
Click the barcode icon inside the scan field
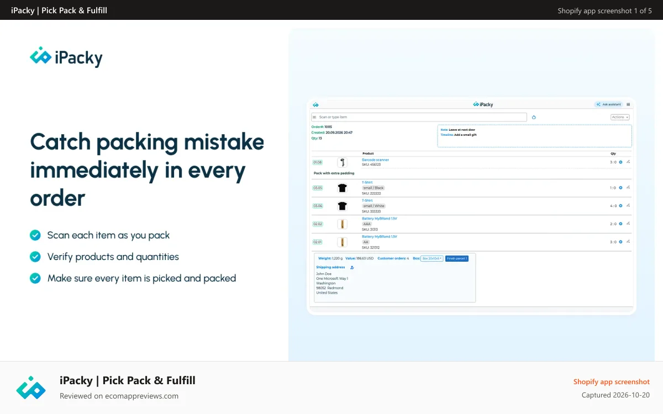point(315,117)
